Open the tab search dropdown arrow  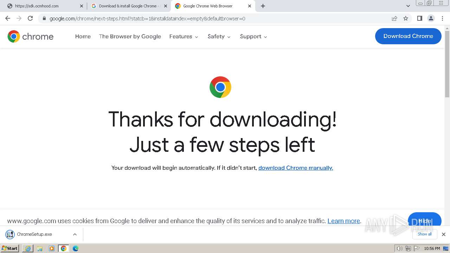pyautogui.click(x=408, y=6)
